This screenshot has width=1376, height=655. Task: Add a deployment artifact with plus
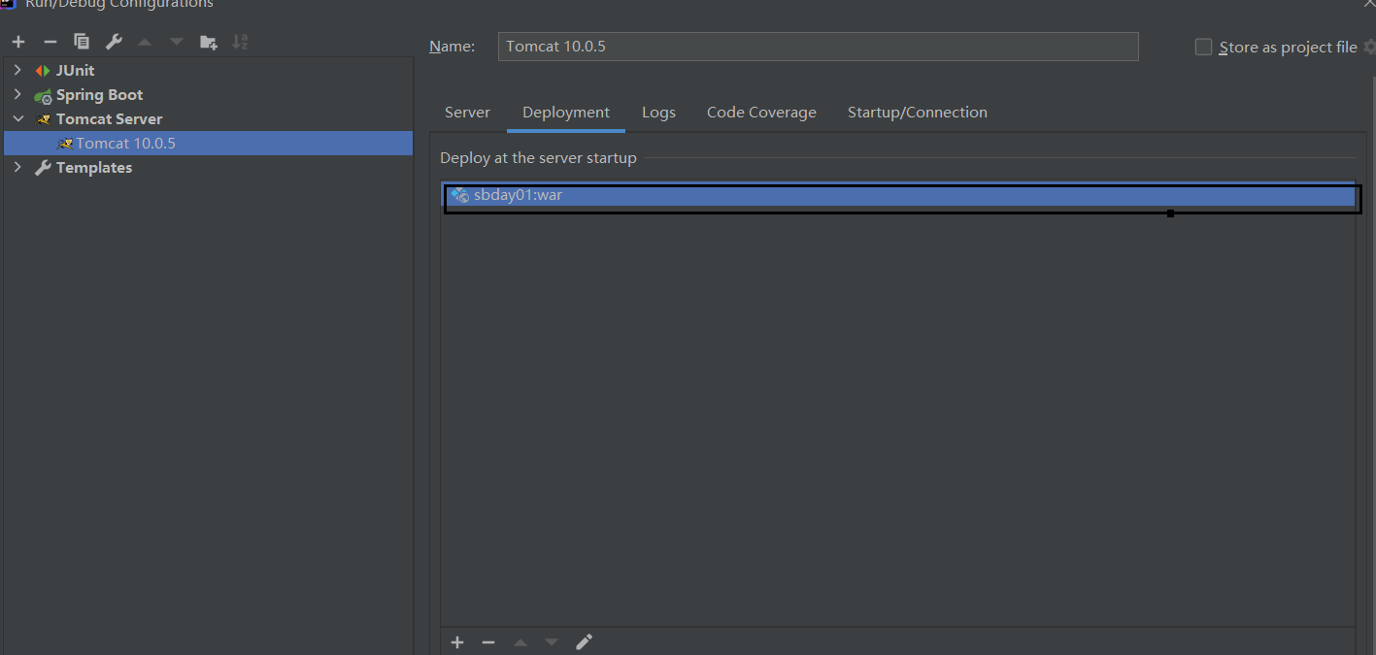coord(457,642)
